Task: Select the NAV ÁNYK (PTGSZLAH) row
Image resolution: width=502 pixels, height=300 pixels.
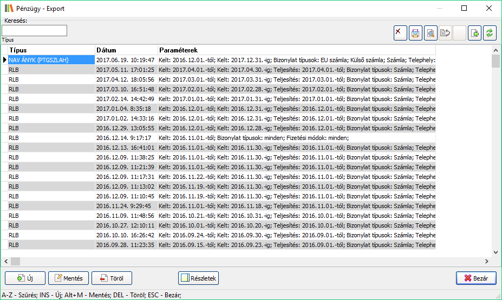Action: click(x=51, y=60)
